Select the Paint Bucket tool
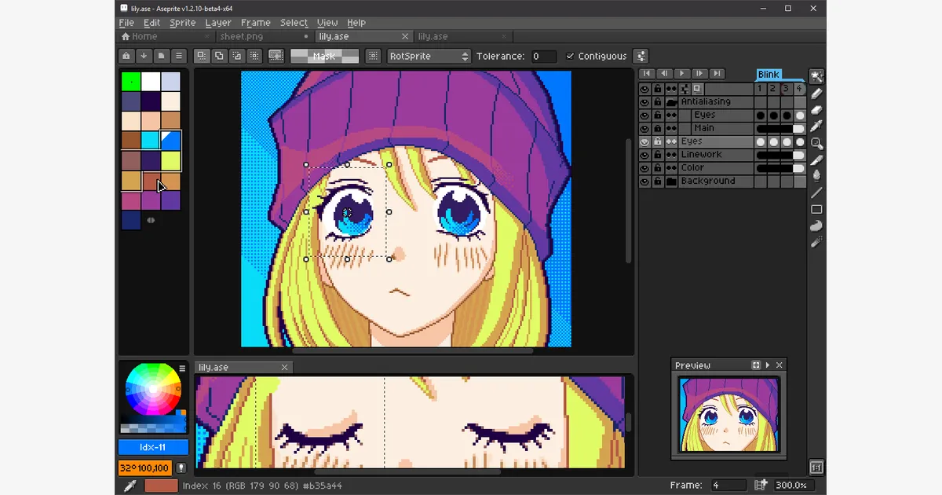 point(816,176)
